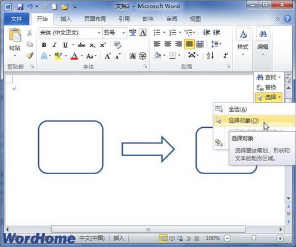Open the font name 宋体 dropdown
Viewport: 296px width, 247px height.
(99, 33)
